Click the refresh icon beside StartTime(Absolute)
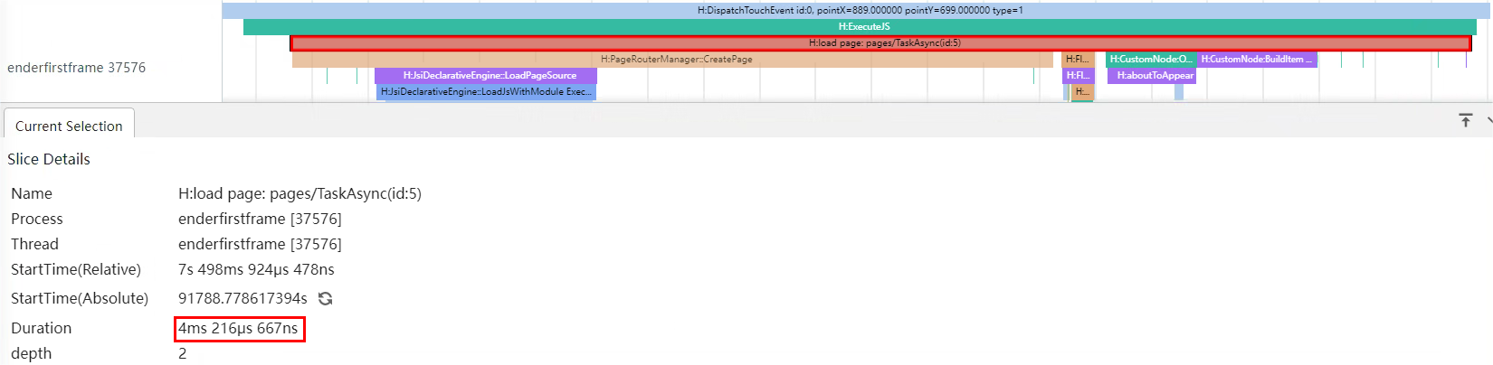 [326, 299]
